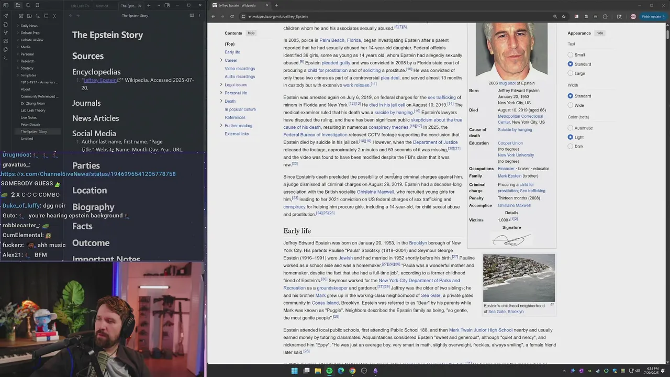The width and height of the screenshot is (670, 377).
Task: Select Standard page width
Action: pos(571,96)
